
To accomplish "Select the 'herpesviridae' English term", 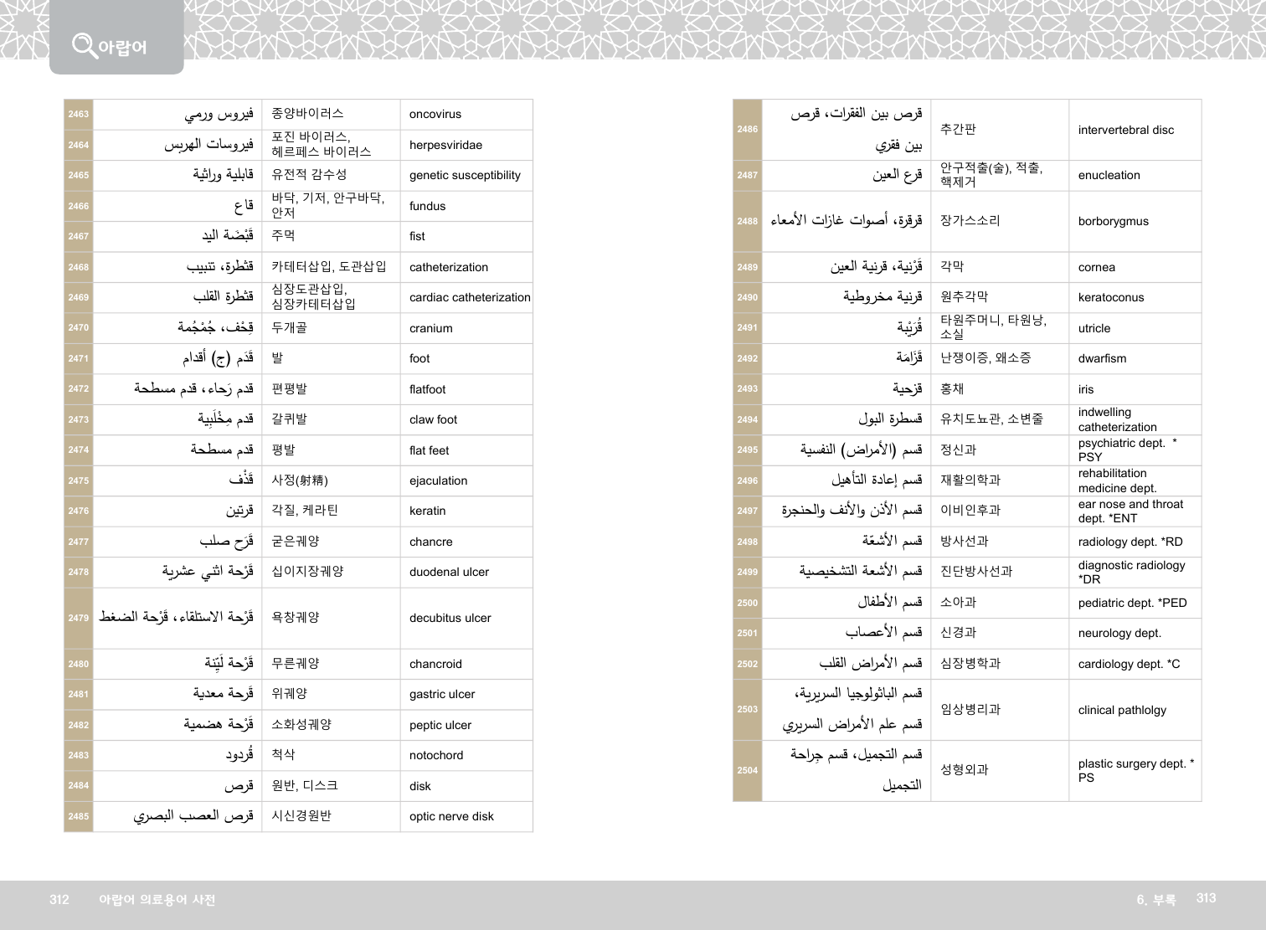I will click(445, 145).
